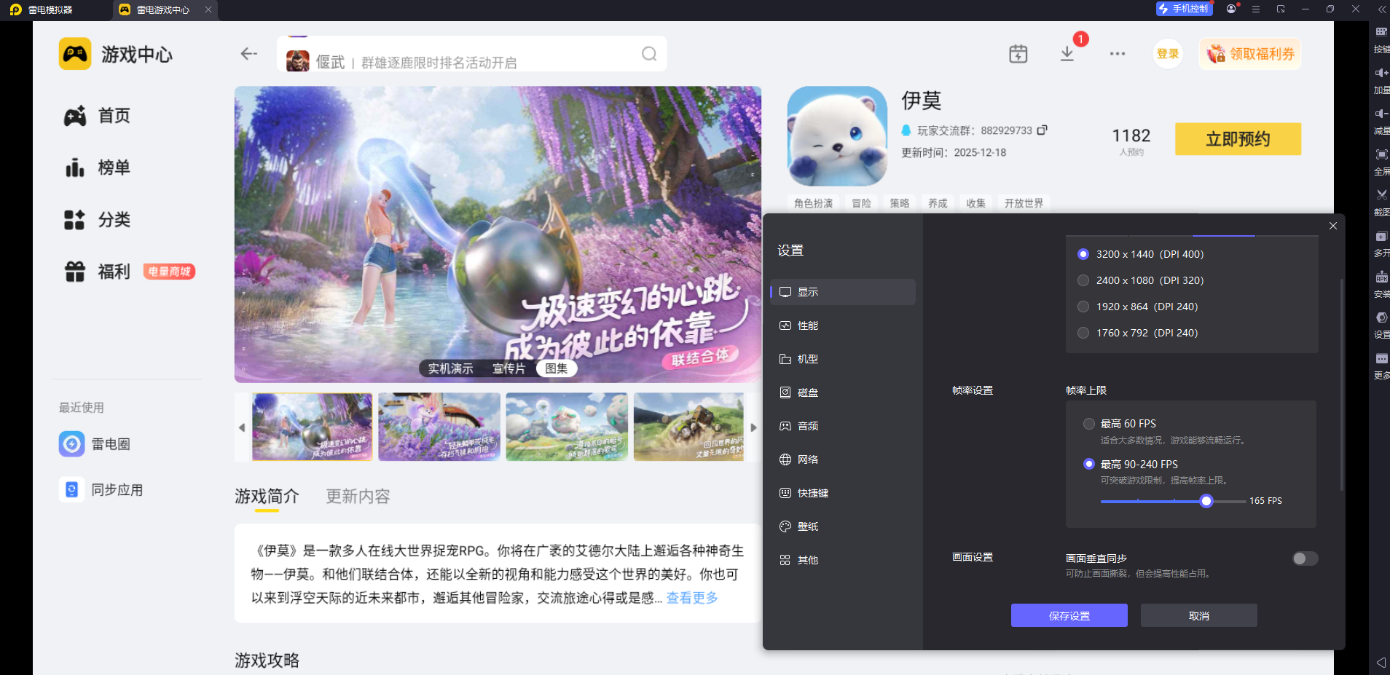Viewport: 1390px width, 675px height.
Task: Open 榜单 rankings in the sidebar
Action: pos(97,167)
